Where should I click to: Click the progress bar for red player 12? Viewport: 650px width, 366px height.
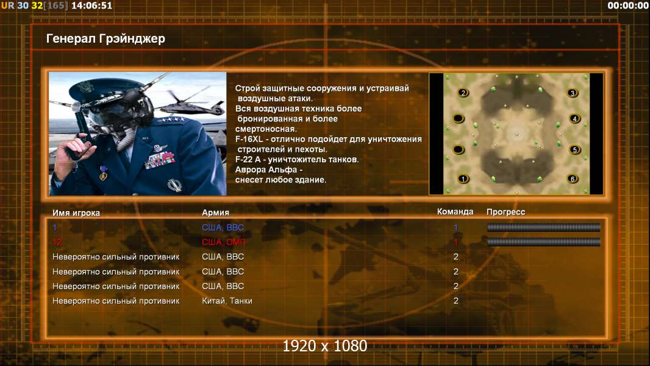coord(544,242)
